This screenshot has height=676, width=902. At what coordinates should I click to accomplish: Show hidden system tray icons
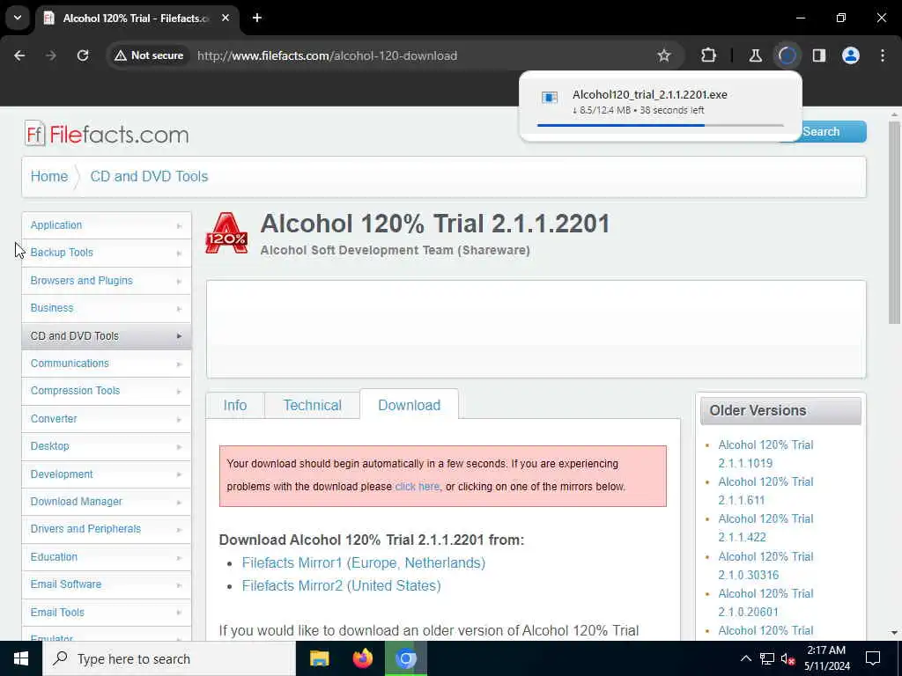(x=745, y=658)
